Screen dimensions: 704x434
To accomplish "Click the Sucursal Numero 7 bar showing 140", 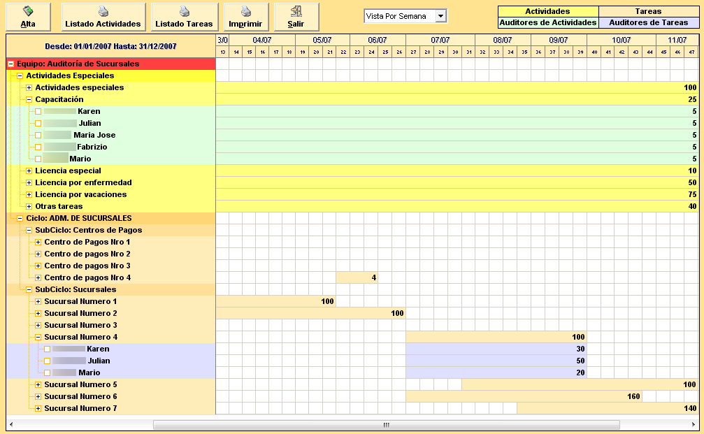I will pyautogui.click(x=608, y=408).
